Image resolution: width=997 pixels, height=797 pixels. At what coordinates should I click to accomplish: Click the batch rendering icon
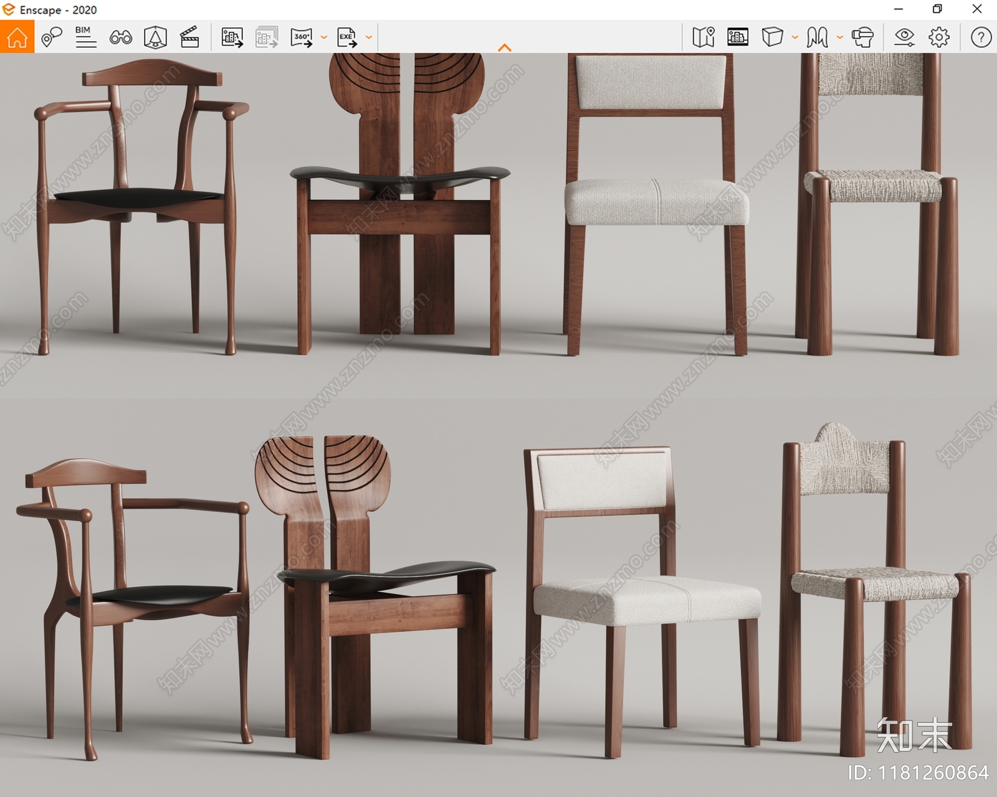(267, 37)
